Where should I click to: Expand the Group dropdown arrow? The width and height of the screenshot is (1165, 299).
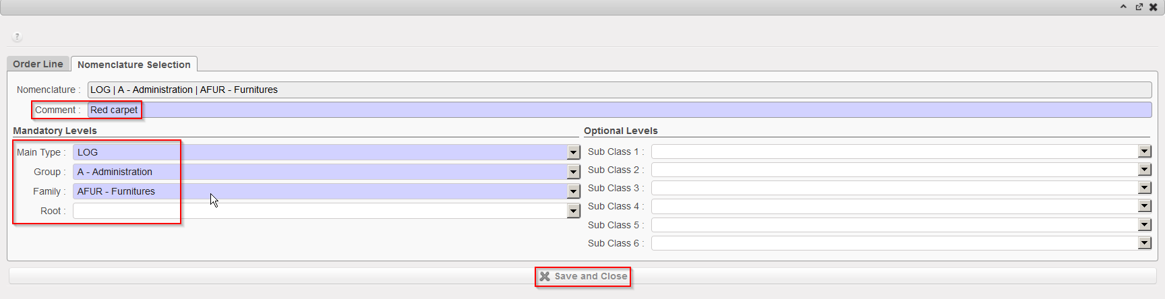(x=574, y=172)
